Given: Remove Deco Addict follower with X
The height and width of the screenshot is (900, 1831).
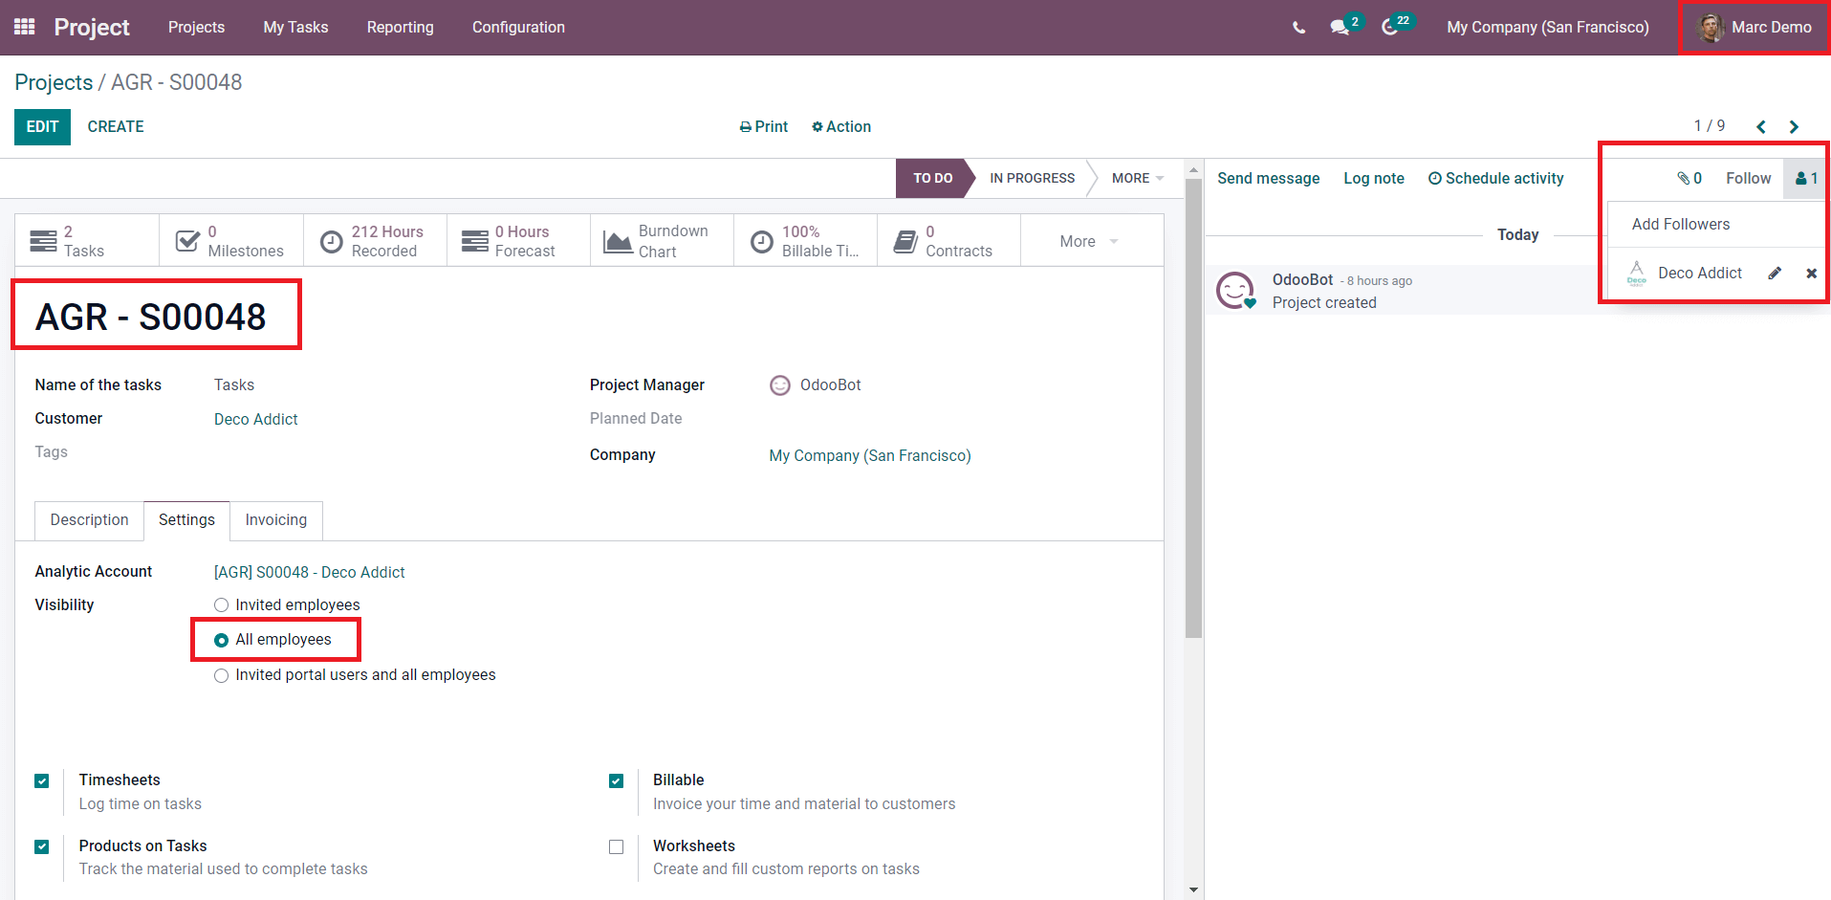Looking at the screenshot, I should 1811,274.
